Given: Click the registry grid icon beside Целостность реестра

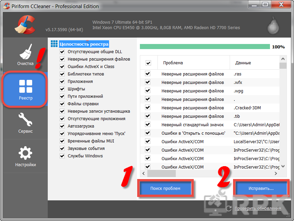Looking at the screenshot, I should (54, 44).
